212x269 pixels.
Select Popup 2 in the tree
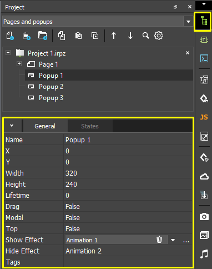pos(51,87)
